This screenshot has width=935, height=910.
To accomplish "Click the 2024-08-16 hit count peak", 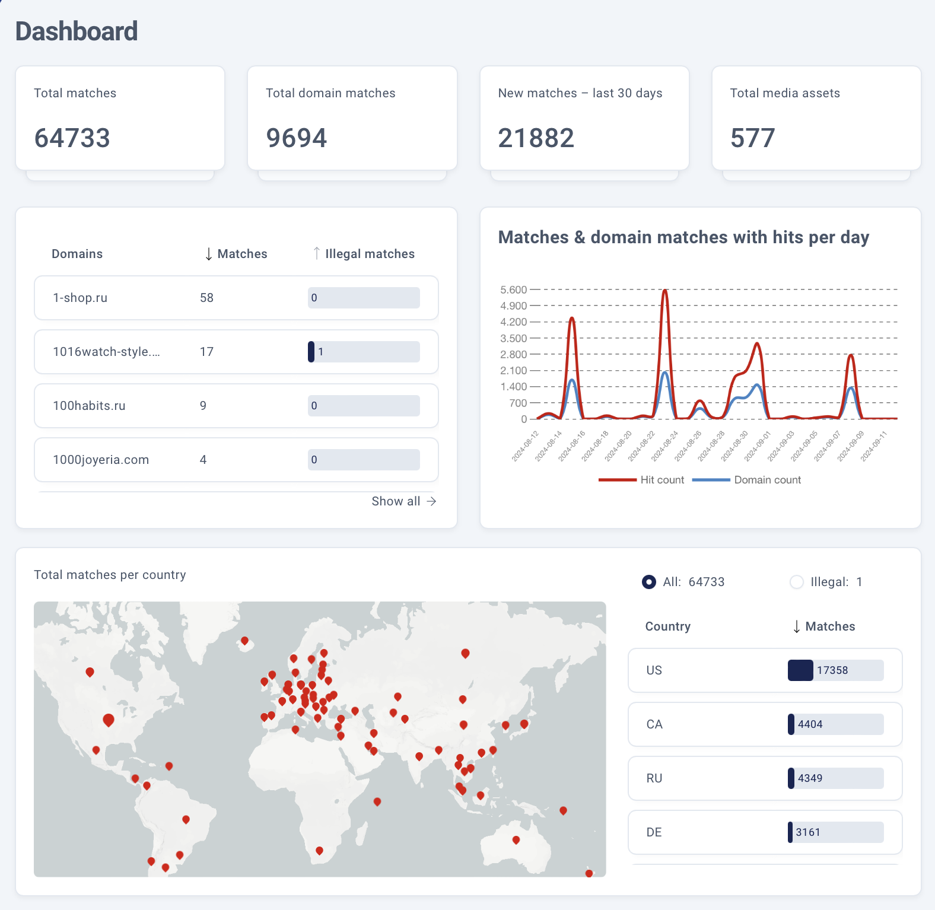I will 572,319.
